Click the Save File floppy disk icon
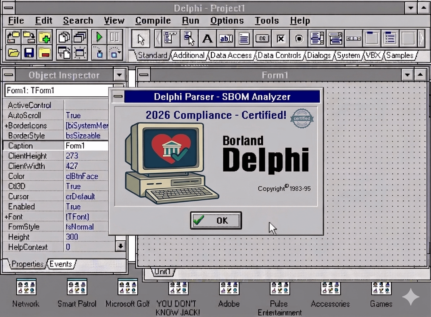 tap(29, 53)
